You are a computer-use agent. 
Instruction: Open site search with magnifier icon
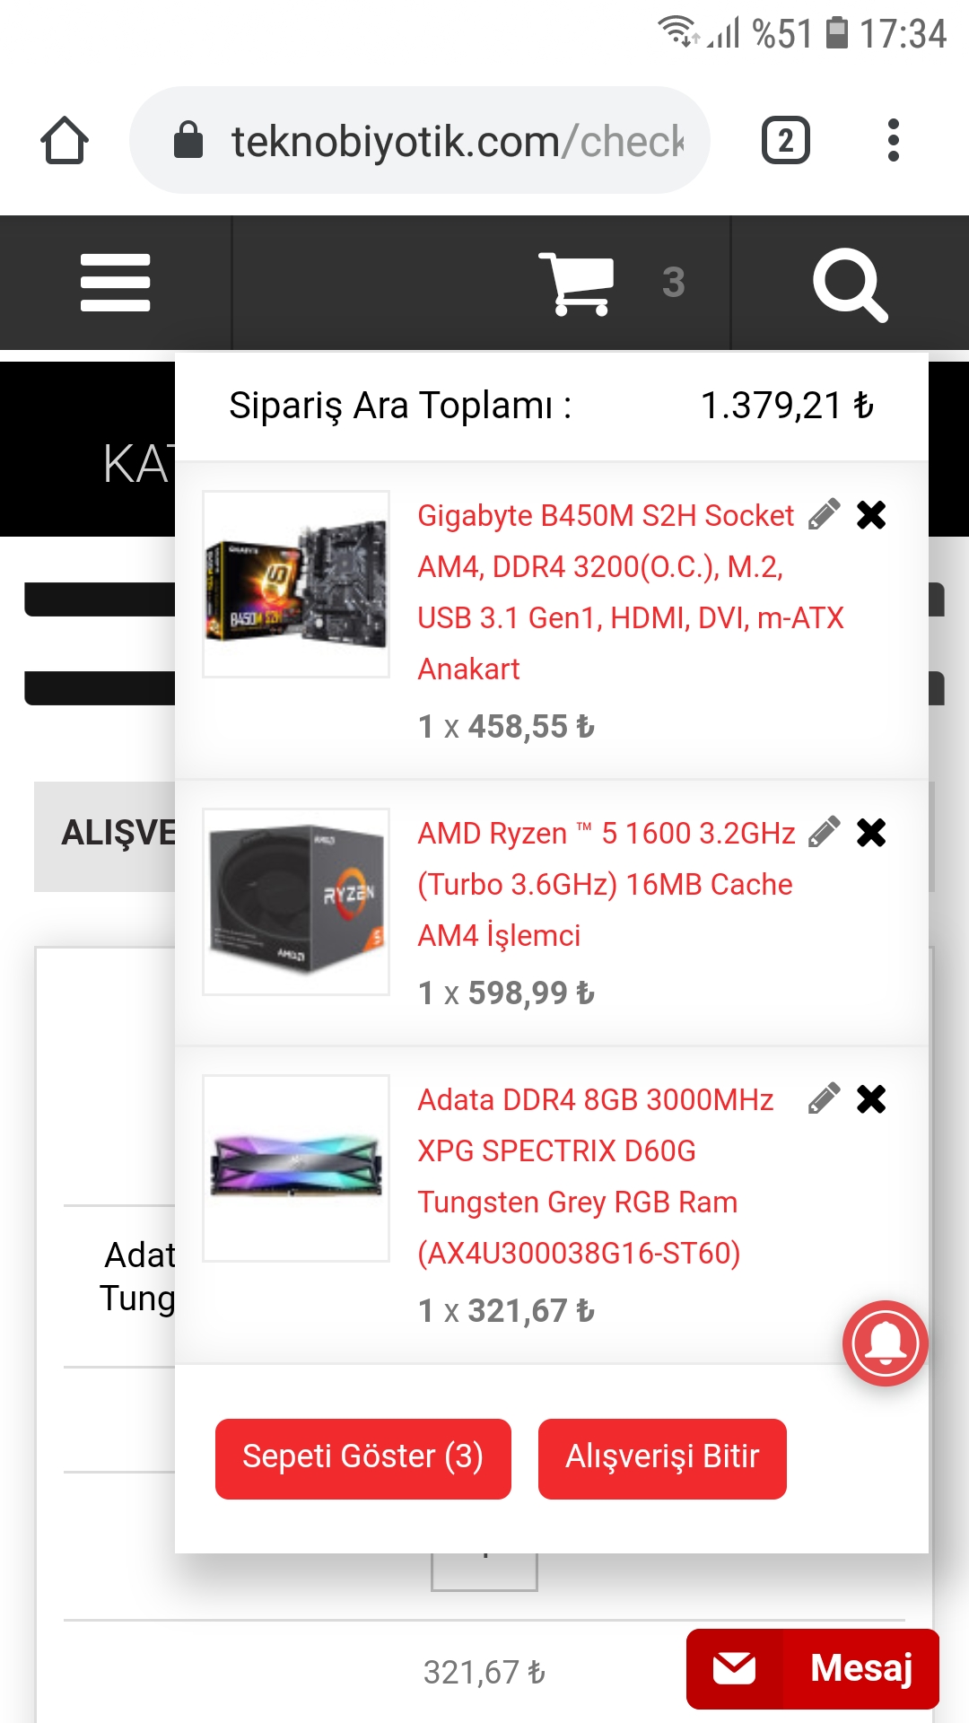(849, 284)
